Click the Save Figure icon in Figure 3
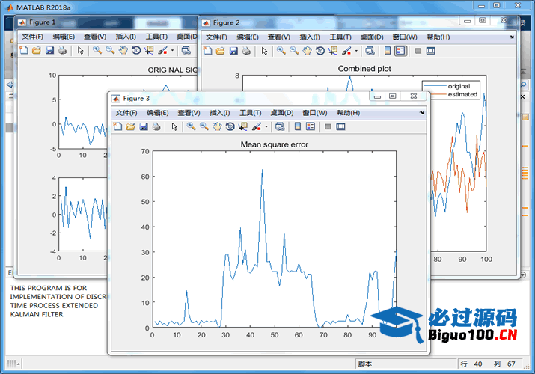The width and height of the screenshot is (535, 374). [143, 127]
